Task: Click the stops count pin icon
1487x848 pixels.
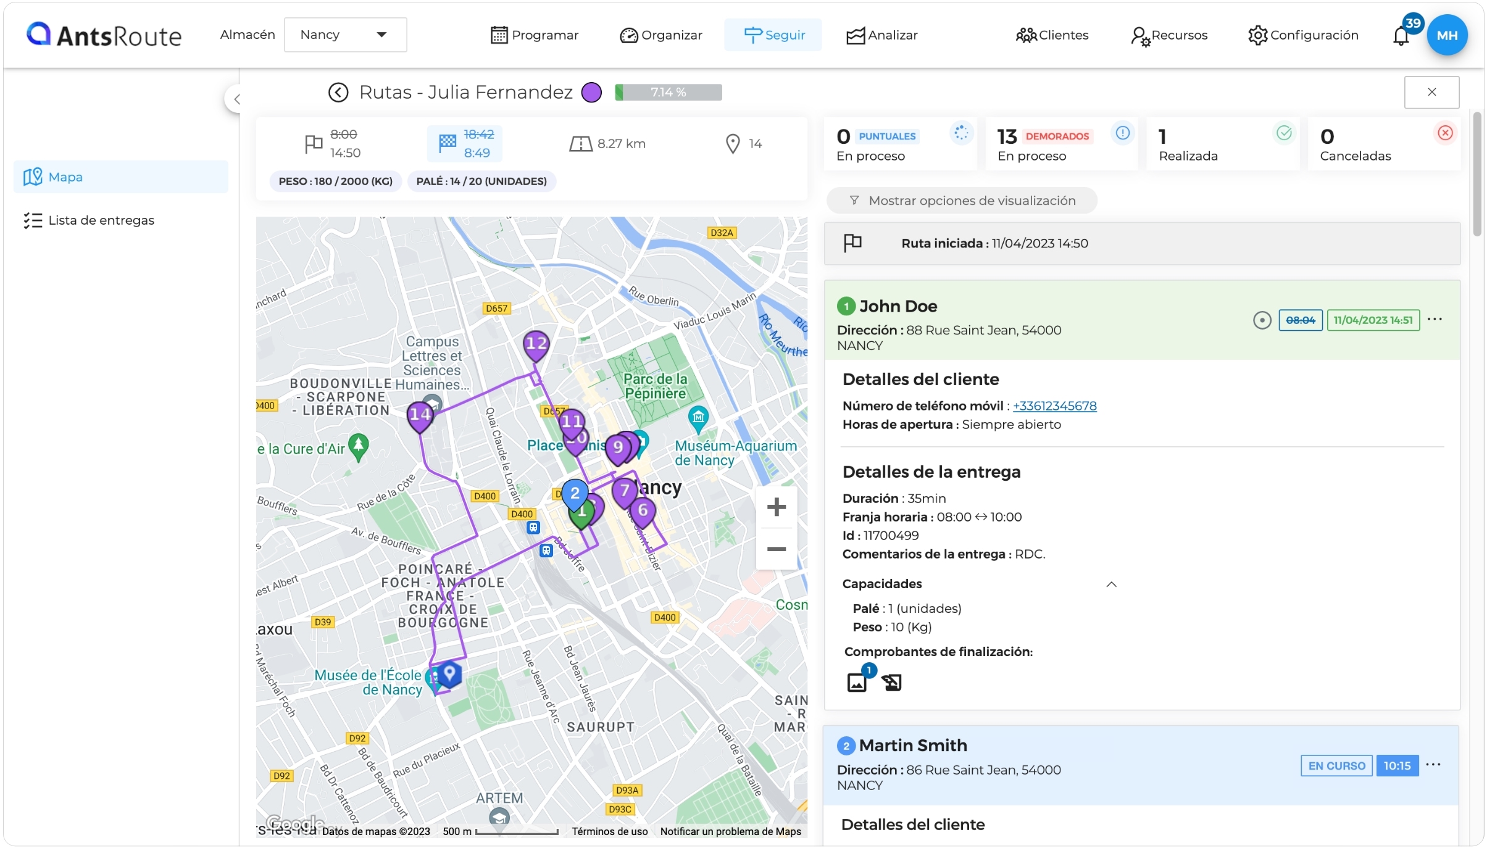Action: [x=732, y=144]
